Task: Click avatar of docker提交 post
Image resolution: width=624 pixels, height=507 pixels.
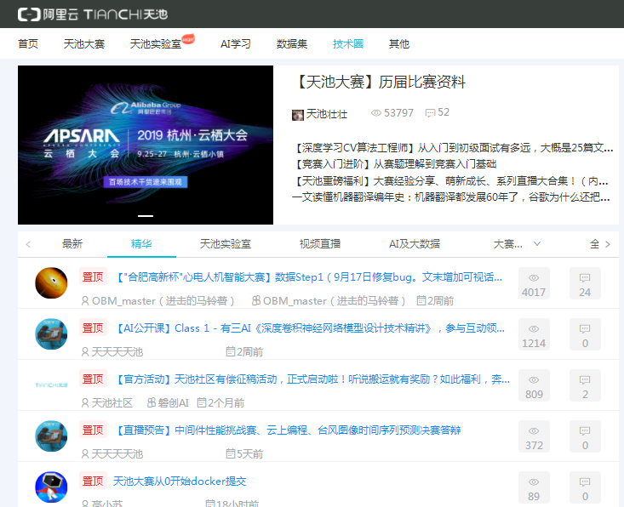Action: pos(51,487)
